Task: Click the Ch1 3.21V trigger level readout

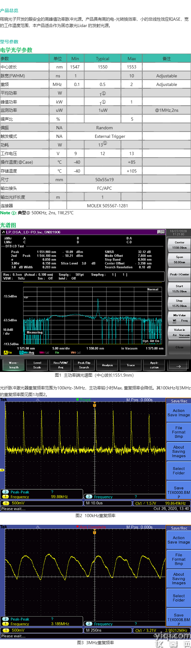Action: point(145,630)
